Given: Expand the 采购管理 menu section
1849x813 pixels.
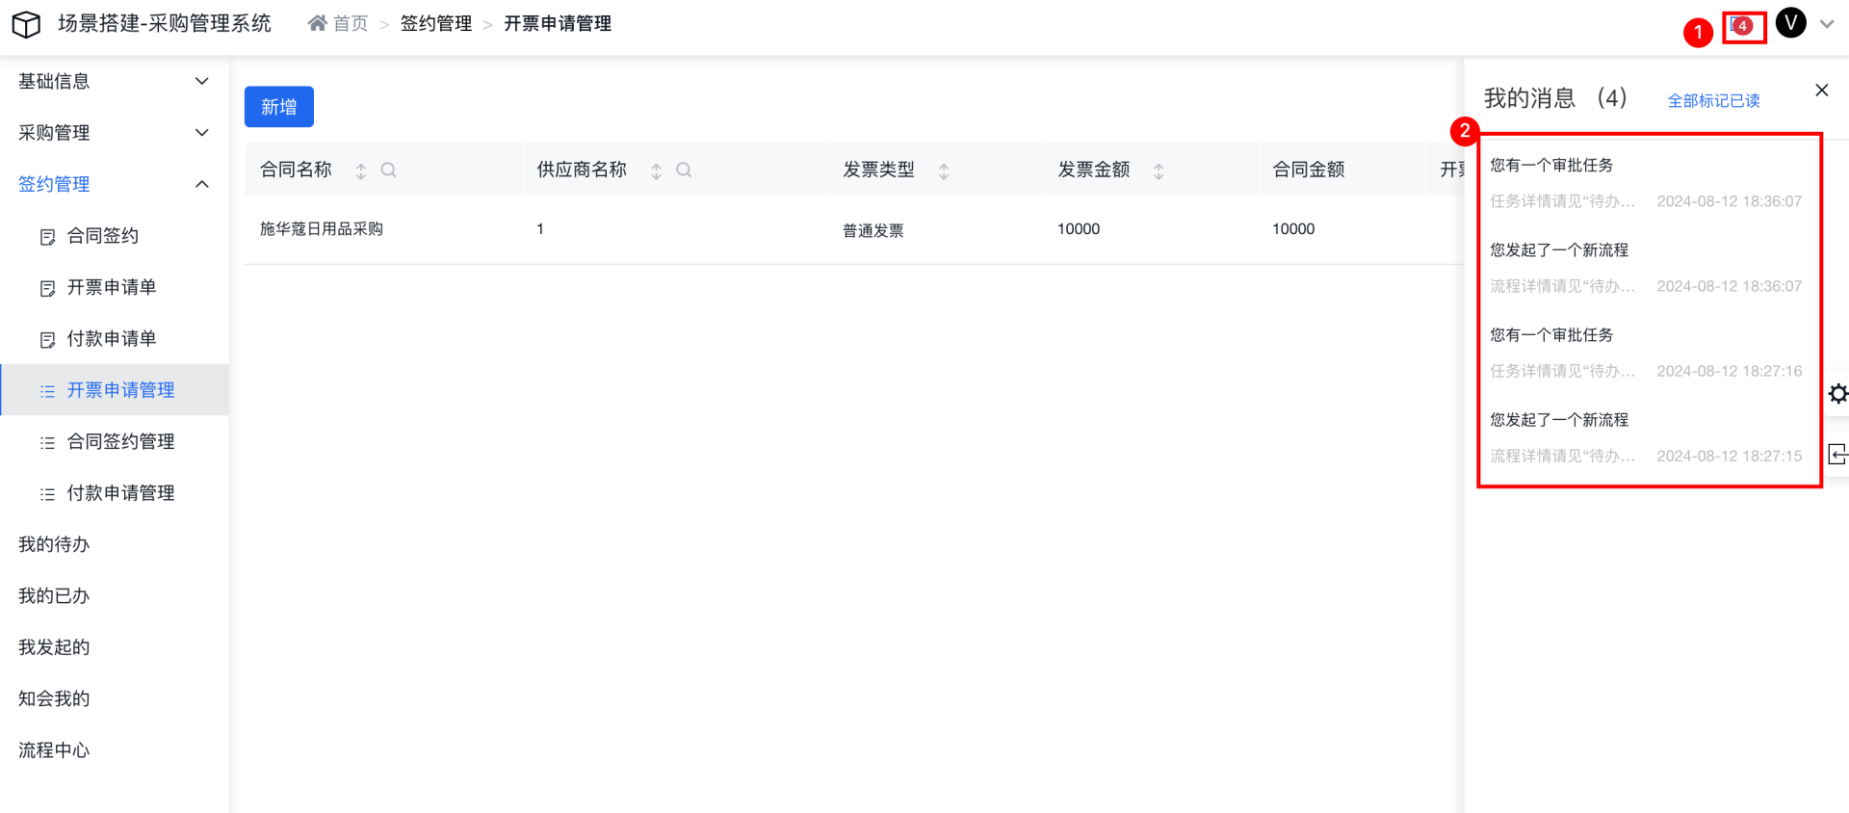Looking at the screenshot, I should pyautogui.click(x=114, y=133).
